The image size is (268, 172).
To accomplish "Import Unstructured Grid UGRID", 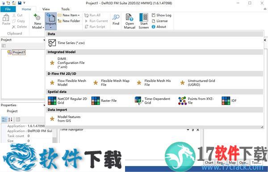I will pos(198,83).
